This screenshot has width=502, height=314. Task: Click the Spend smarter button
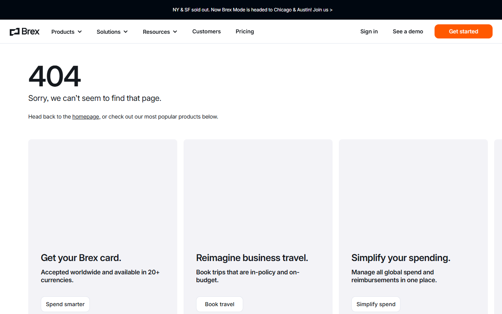click(65, 304)
